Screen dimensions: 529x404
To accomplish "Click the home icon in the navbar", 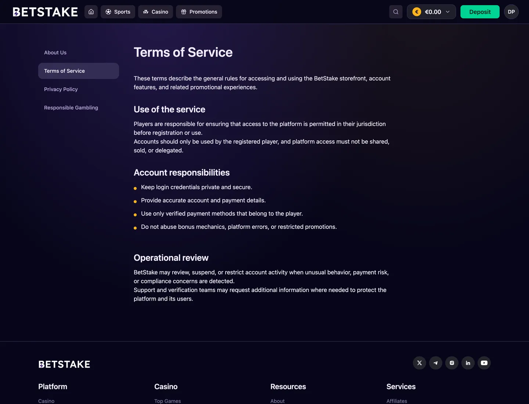I will (91, 12).
